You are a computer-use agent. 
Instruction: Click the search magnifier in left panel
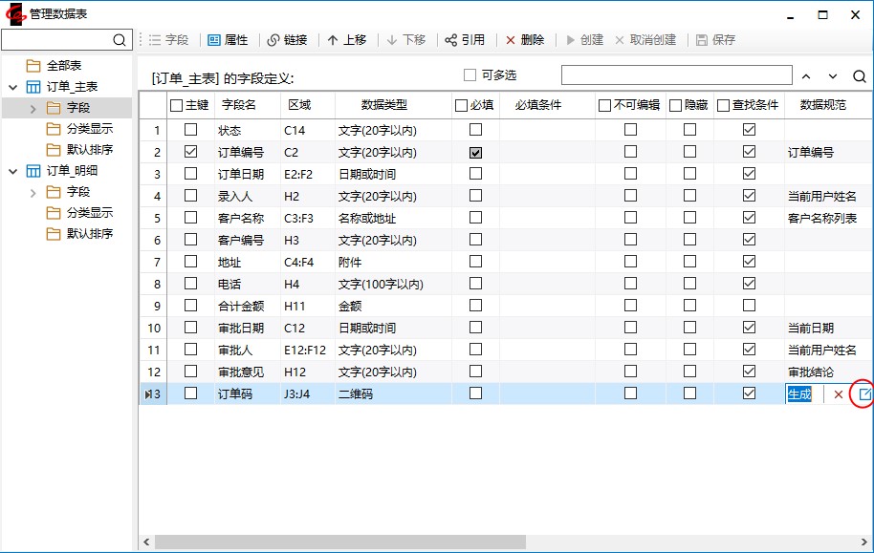[x=120, y=40]
